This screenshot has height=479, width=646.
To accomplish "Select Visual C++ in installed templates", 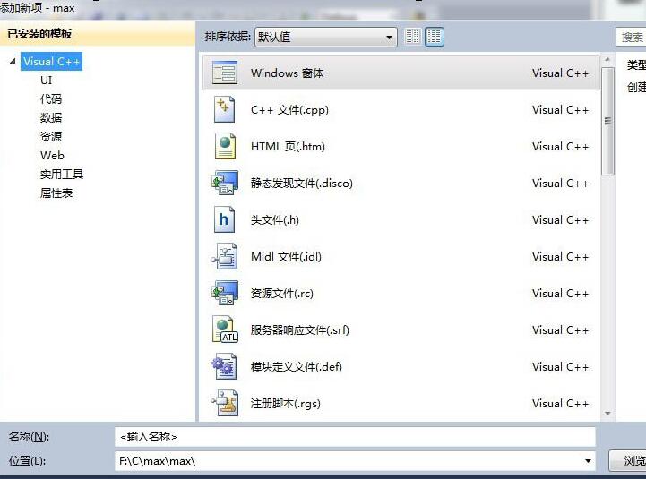I will pyautogui.click(x=51, y=62).
